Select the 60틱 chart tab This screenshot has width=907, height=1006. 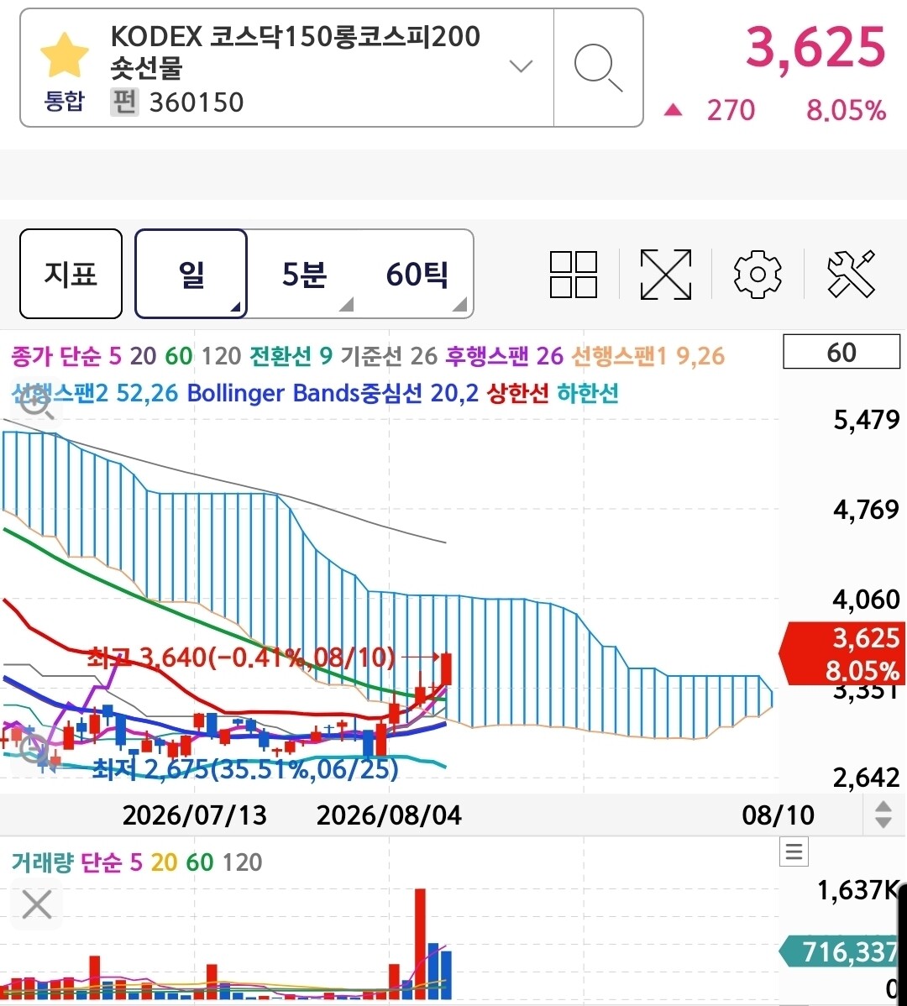(x=417, y=274)
